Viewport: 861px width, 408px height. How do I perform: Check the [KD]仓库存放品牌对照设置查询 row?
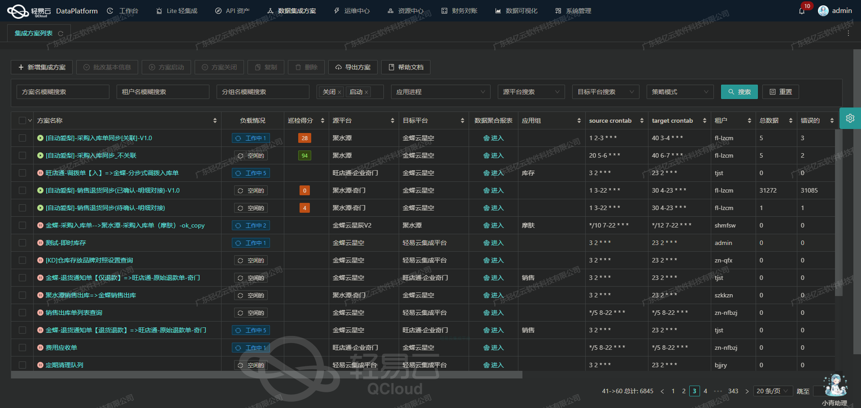click(22, 260)
